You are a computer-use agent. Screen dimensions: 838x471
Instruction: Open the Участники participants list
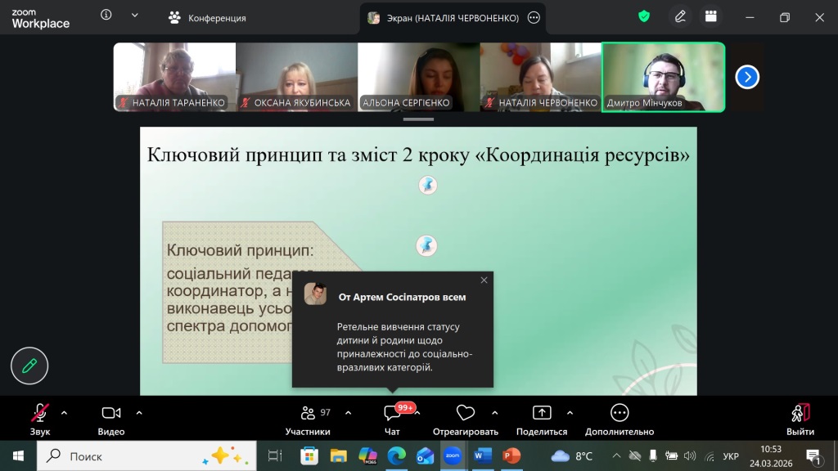point(308,414)
